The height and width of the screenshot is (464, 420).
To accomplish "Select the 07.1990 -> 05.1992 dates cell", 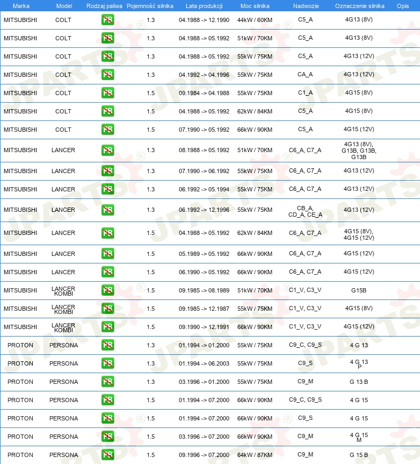I will [x=204, y=130].
